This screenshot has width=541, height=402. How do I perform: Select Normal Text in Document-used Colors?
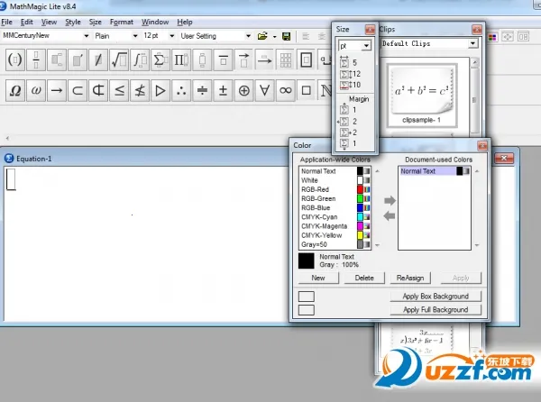pyautogui.click(x=435, y=171)
